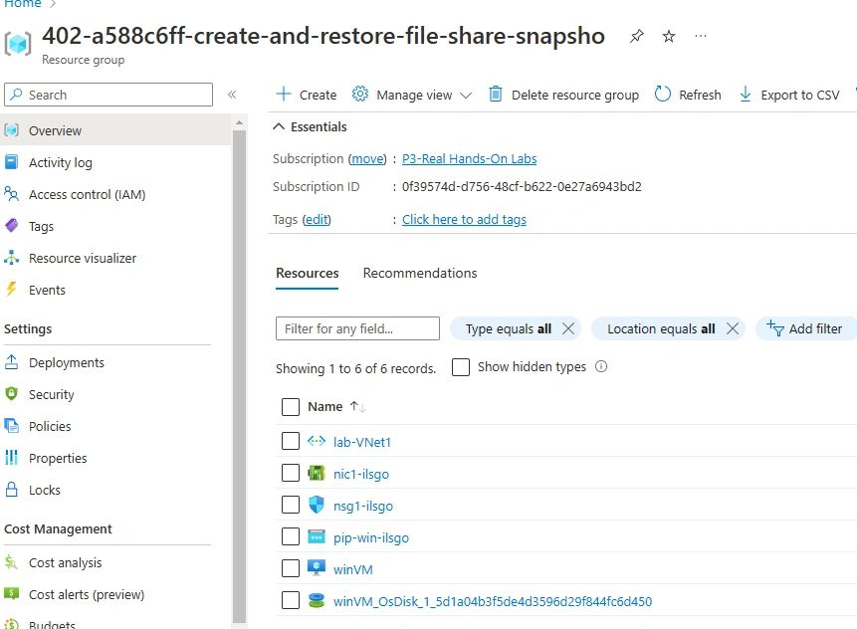The height and width of the screenshot is (629, 857).
Task: Click the Filter for any field input
Action: [x=357, y=328]
